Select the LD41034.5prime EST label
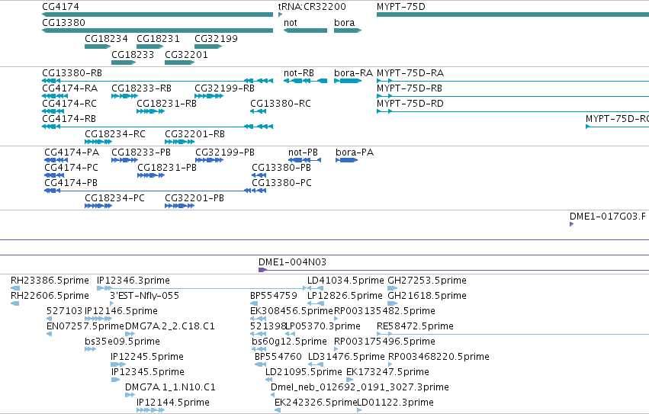 click(x=345, y=281)
